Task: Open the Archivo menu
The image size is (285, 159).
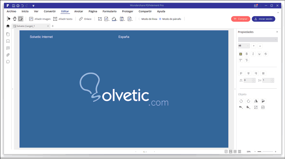Action: point(11,11)
